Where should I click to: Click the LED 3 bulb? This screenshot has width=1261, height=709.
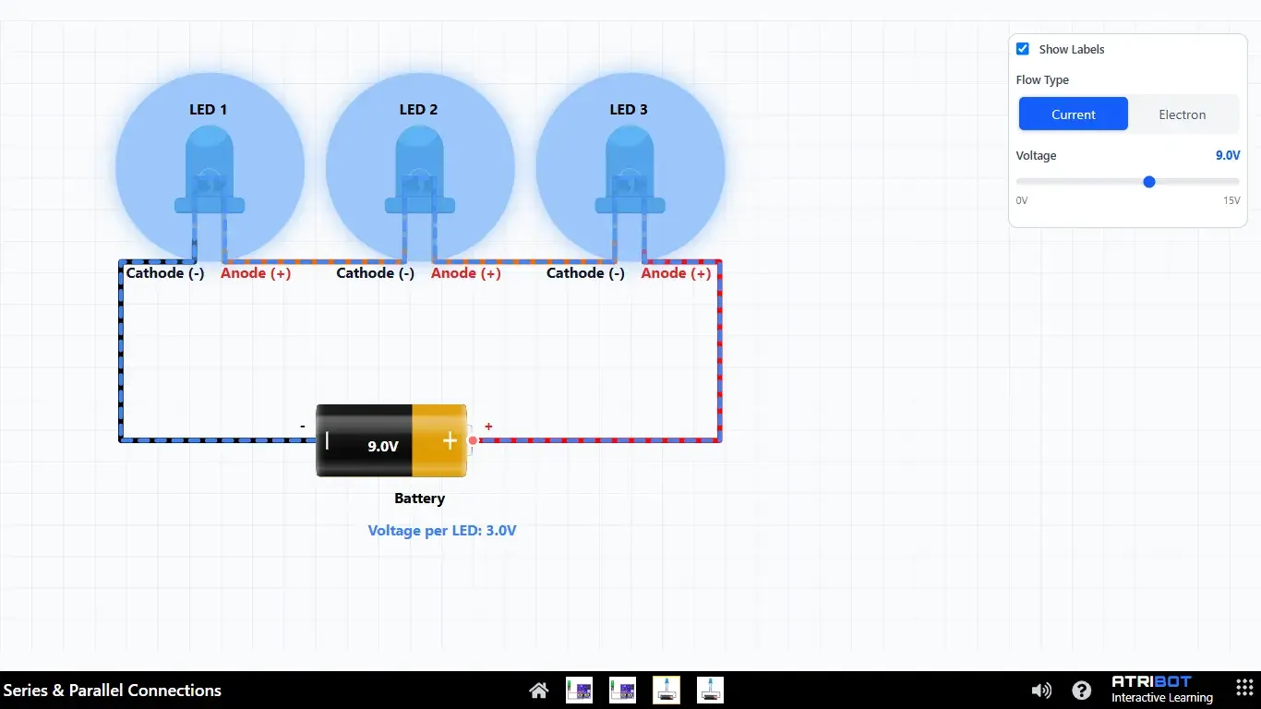(x=630, y=171)
